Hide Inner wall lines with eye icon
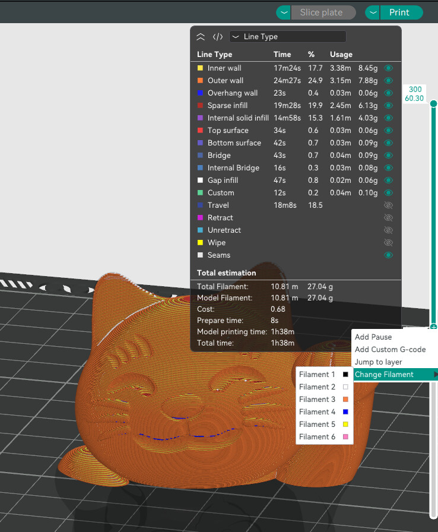Image resolution: width=438 pixels, height=532 pixels. [x=389, y=68]
